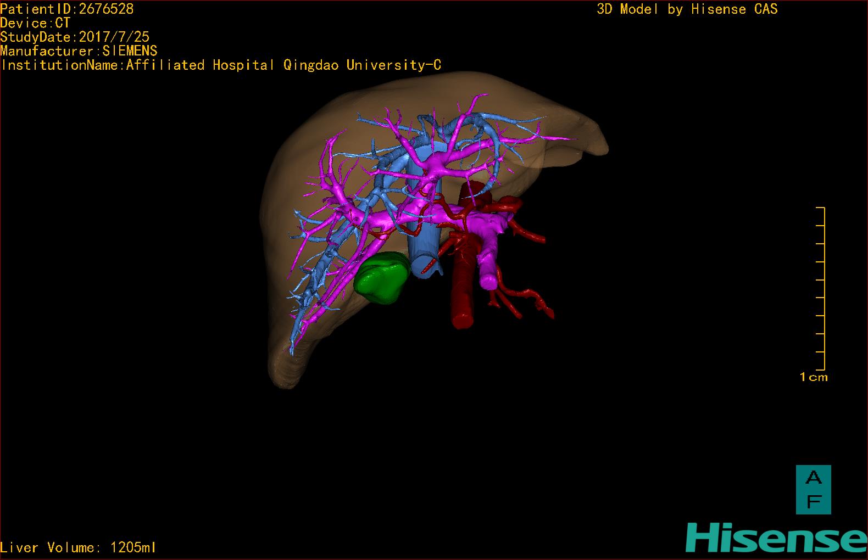Click the 1cm scale label
868x560 pixels.
tap(813, 377)
